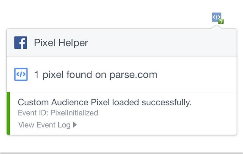Click the word Helper in popup title
The image size is (243, 154).
point(73,43)
